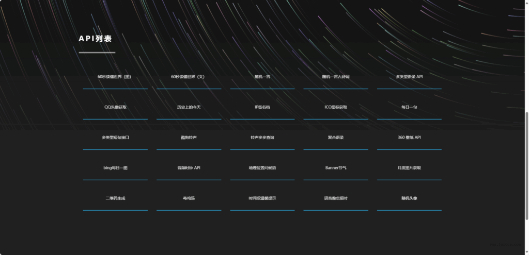Open the IP签名档 API entry
The height and width of the screenshot is (255, 529).
262,107
